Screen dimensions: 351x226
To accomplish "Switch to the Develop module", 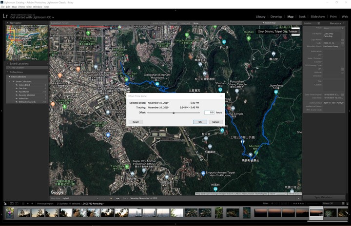I will (276, 17).
